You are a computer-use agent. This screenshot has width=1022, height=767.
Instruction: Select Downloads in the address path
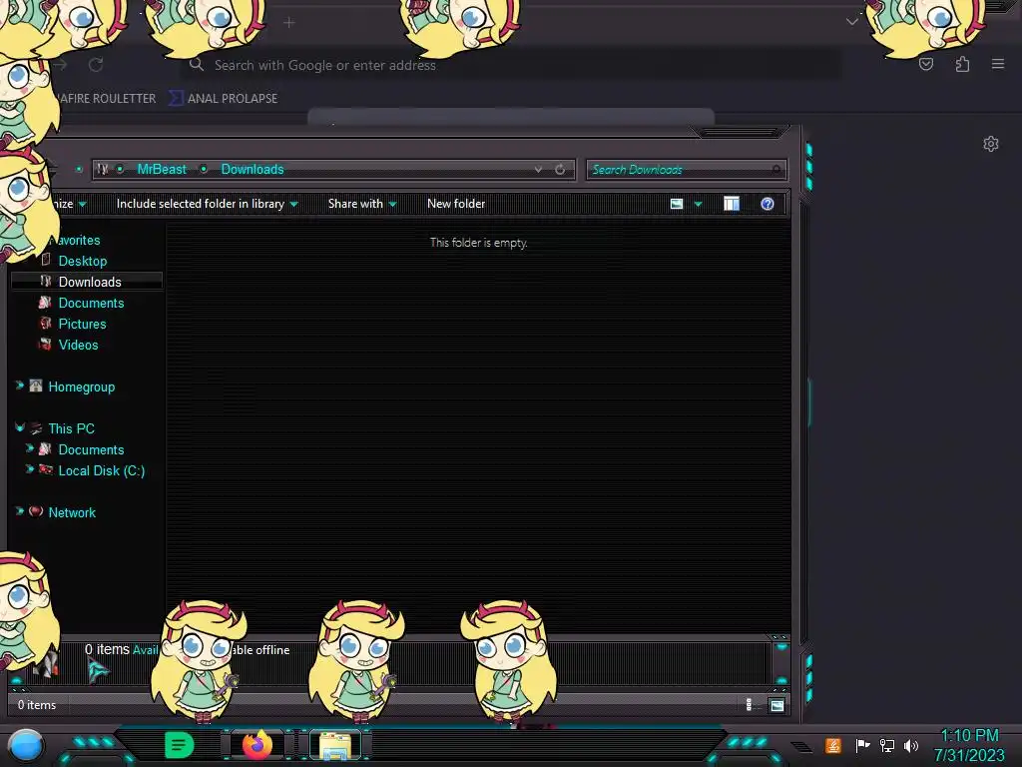253,169
